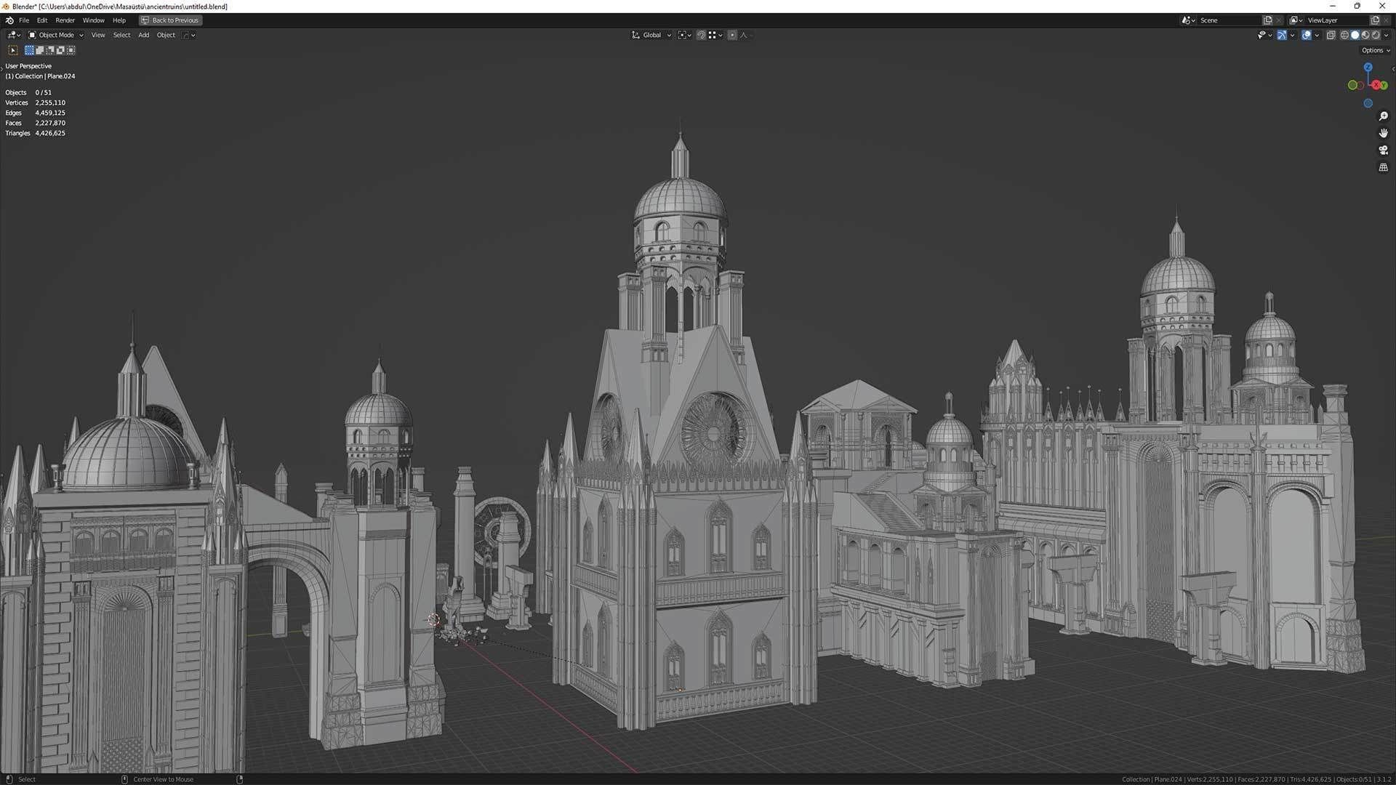The height and width of the screenshot is (785, 1396).
Task: Choose the Set New Selection mode
Action: (29, 50)
